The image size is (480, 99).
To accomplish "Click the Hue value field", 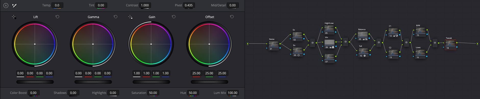I will 193,93.
